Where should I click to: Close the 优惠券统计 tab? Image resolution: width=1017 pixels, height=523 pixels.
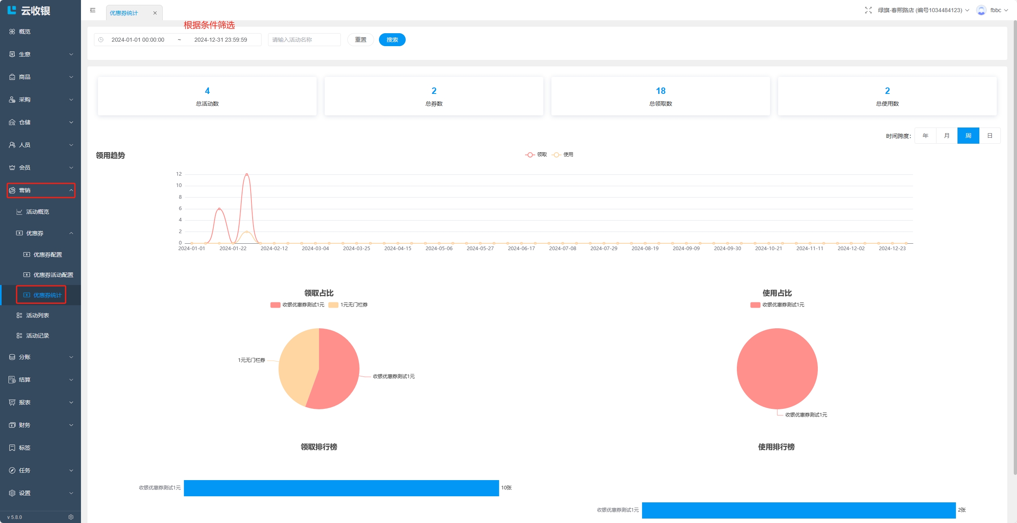(x=155, y=13)
